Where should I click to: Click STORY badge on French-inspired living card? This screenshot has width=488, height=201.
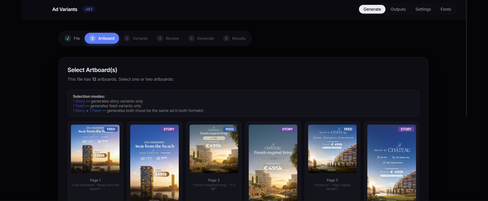click(287, 129)
